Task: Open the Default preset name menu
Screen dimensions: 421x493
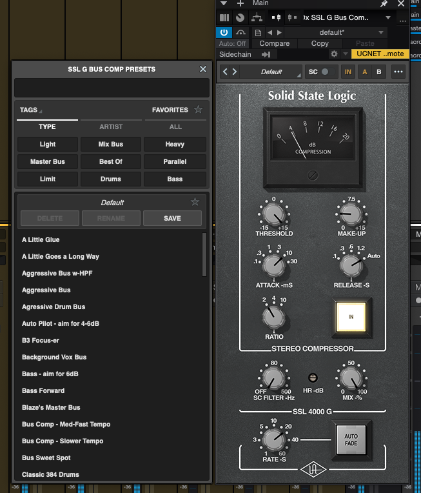Action: tap(271, 72)
